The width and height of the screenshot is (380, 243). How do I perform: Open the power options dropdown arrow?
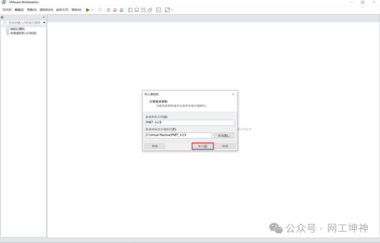tap(92, 10)
